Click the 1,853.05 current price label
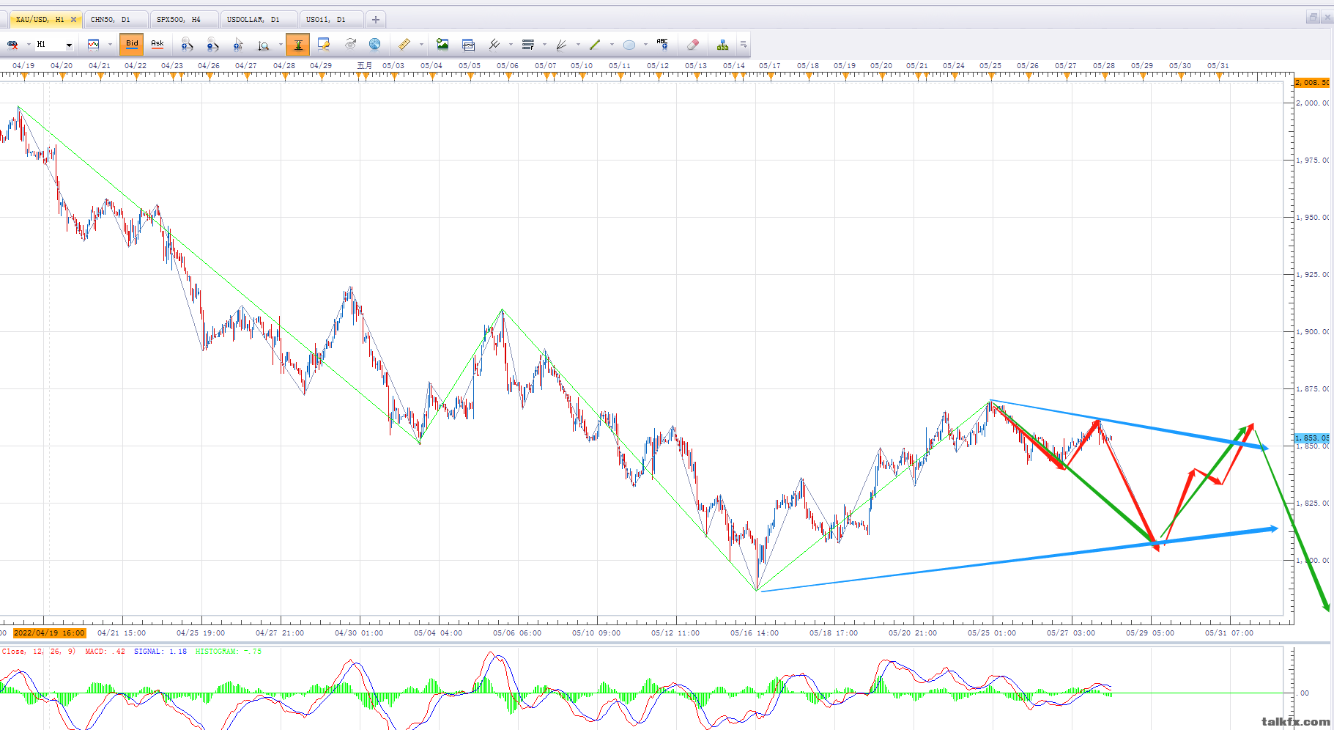The image size is (1334, 730). pos(1313,438)
